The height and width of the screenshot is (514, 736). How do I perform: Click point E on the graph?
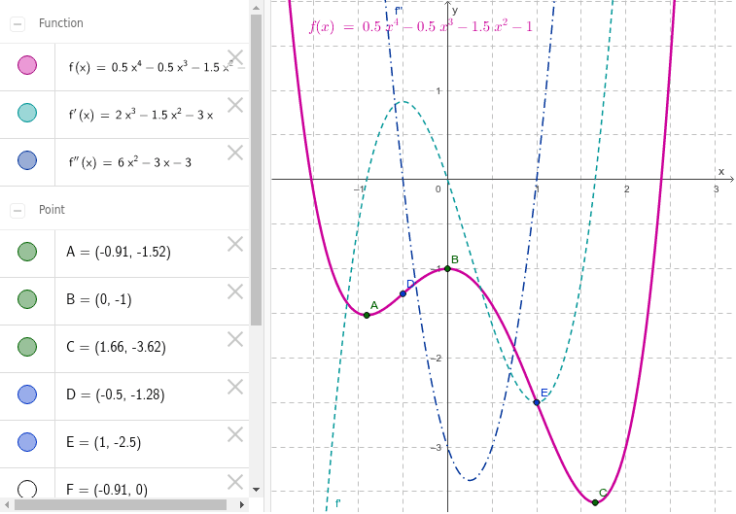click(537, 402)
